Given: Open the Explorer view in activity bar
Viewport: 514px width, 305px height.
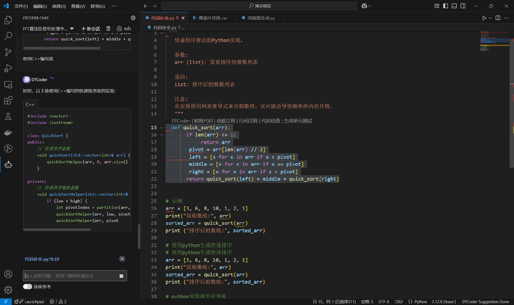Looking at the screenshot, I should [8, 20].
